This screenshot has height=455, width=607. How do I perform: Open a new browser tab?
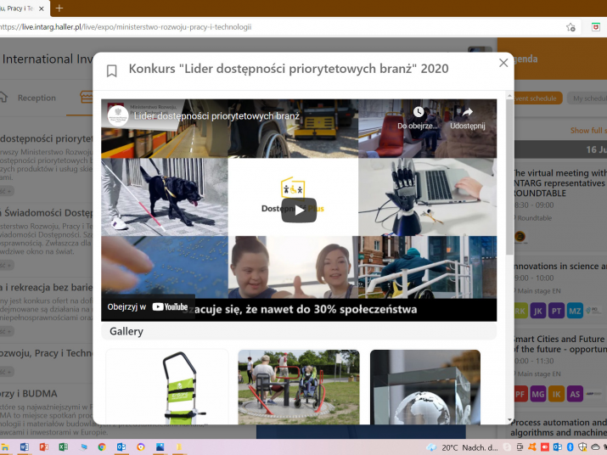(59, 8)
